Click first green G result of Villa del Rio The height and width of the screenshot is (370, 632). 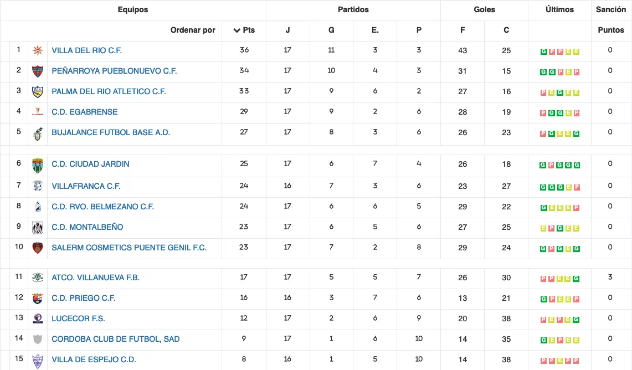(x=543, y=52)
